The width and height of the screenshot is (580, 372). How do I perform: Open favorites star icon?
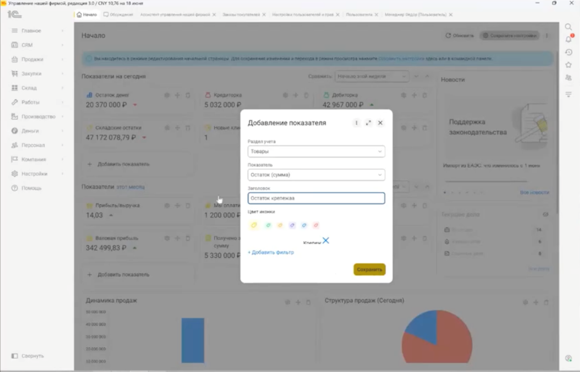[x=569, y=65]
